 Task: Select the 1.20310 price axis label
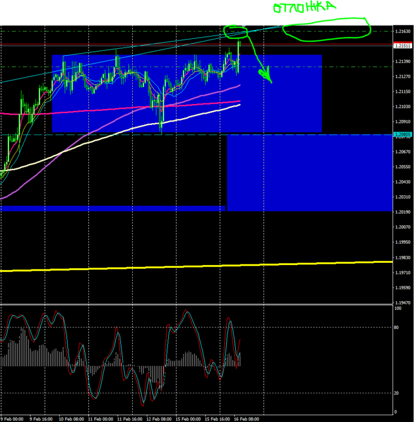(403, 197)
